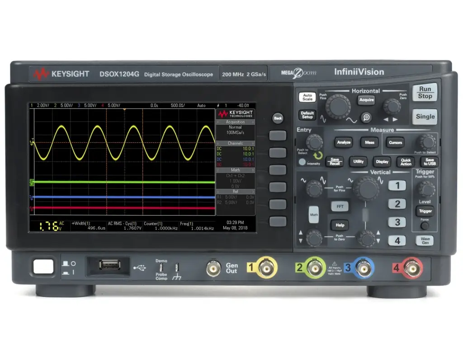This screenshot has height=347, width=463.
Task: Push the round Force trigger button
Action: [425, 226]
